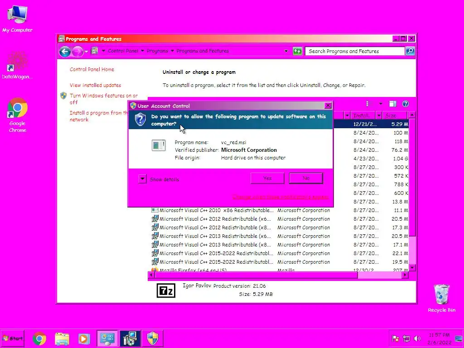Click the vc_red.msi program icon in dialog
Viewport: 464px width, 348px height.
pyautogui.click(x=159, y=145)
